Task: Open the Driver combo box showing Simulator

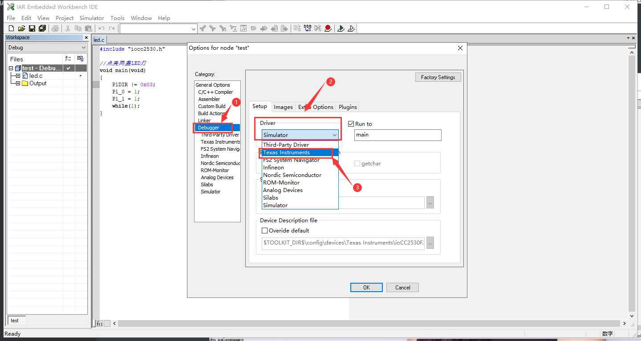Action: [x=300, y=135]
